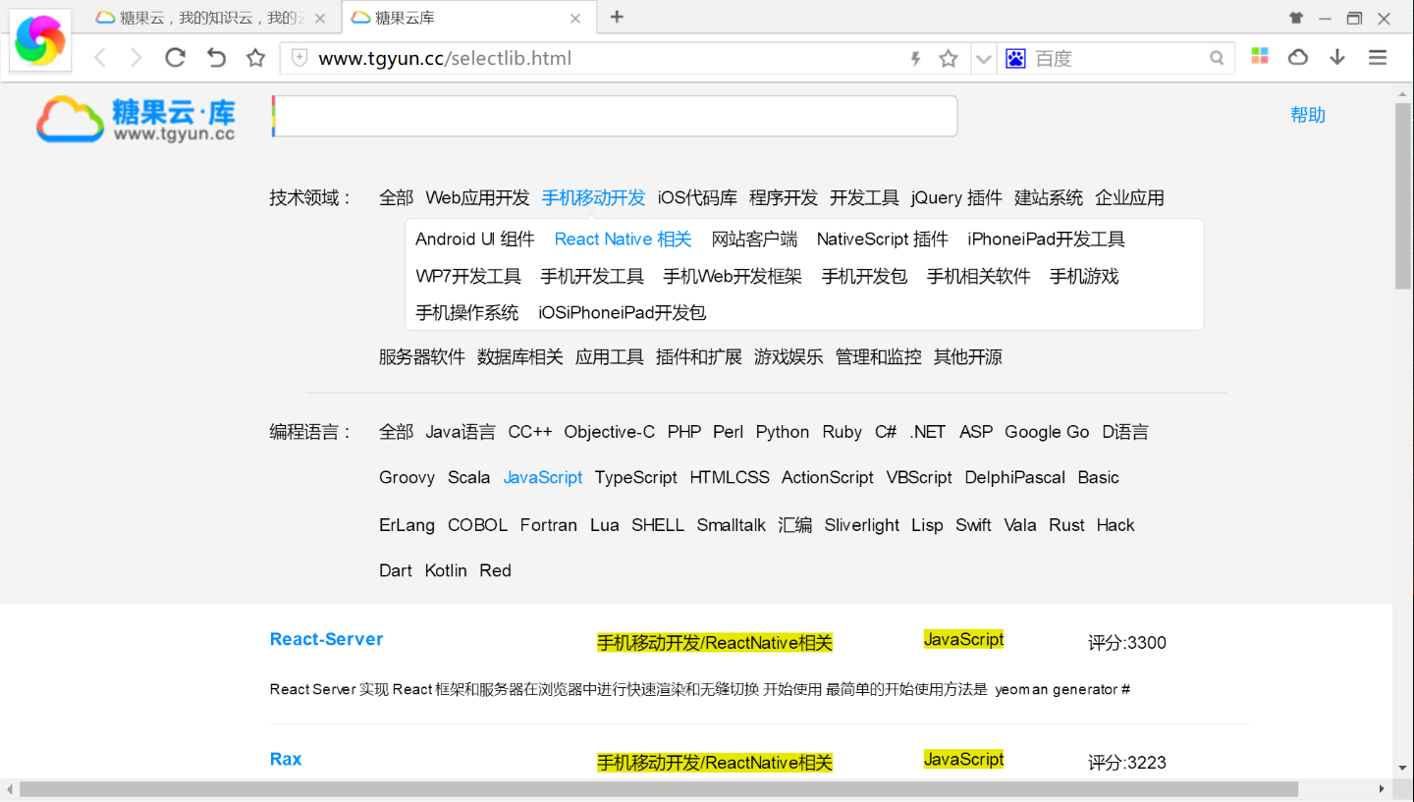
Task: Open the 服务器软件 category
Action: pos(422,356)
